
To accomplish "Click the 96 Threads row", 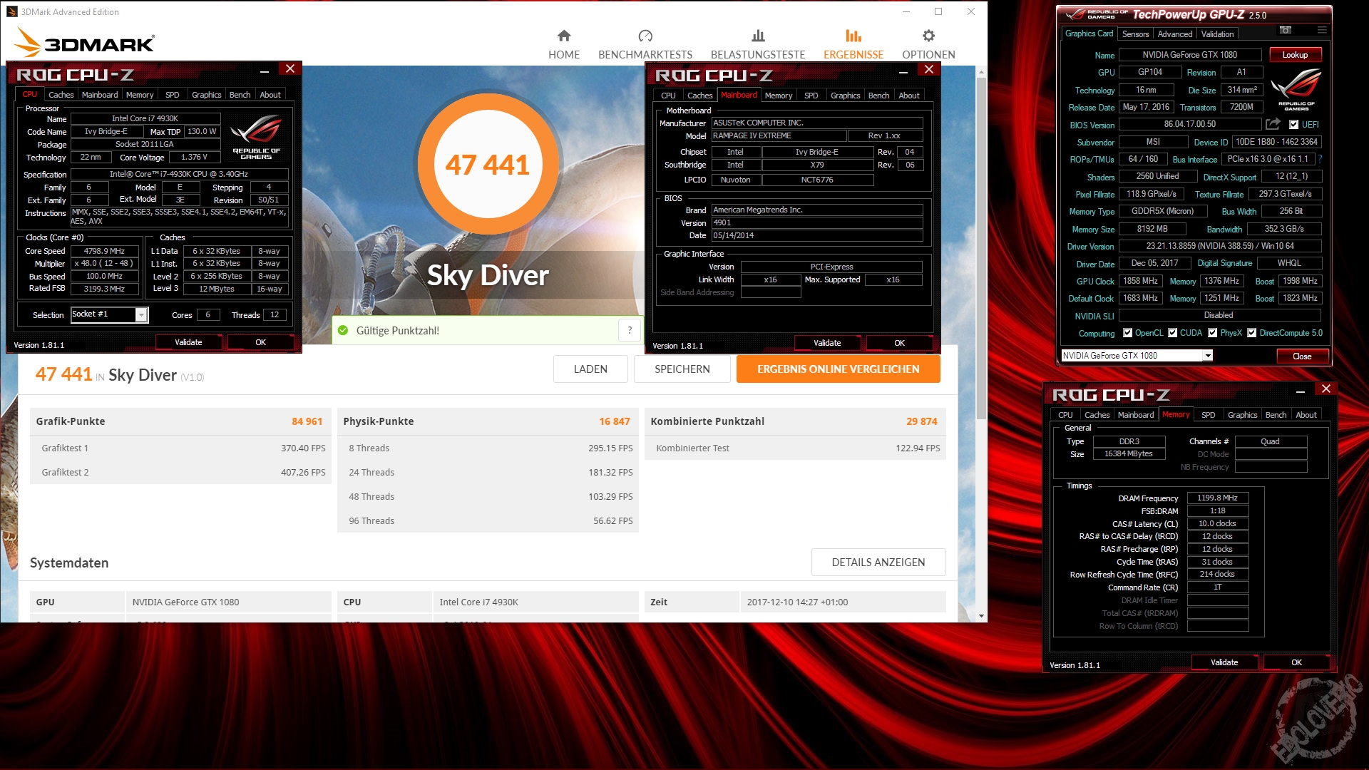I will [488, 520].
